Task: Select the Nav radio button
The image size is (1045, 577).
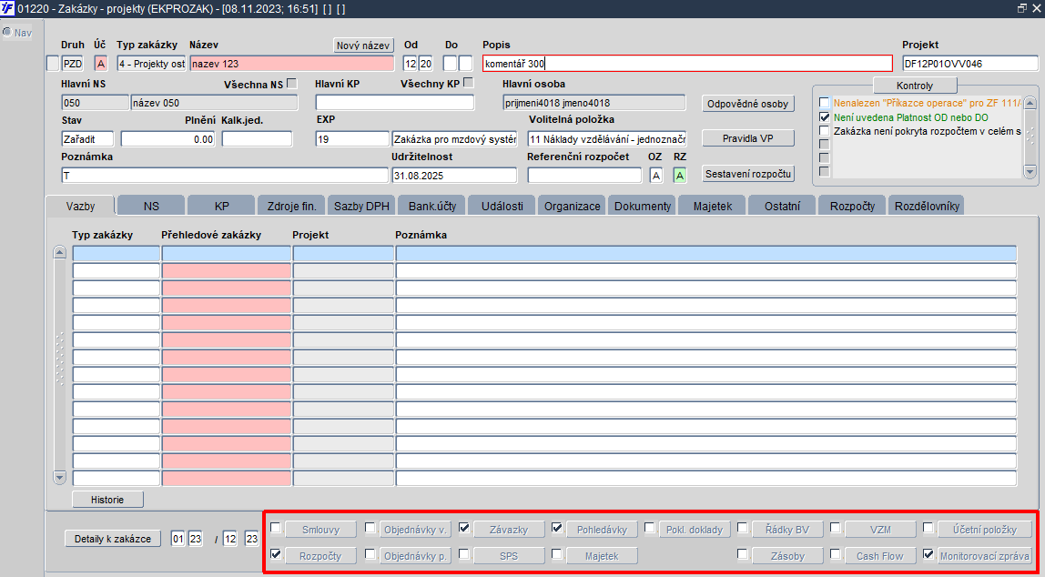Action: pos(7,32)
